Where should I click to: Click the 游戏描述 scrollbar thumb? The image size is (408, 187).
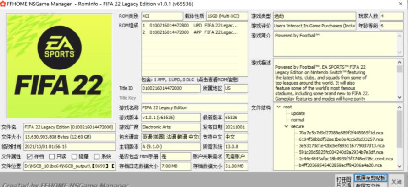coord(399,69)
